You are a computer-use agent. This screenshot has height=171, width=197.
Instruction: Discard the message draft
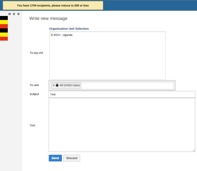(72, 158)
